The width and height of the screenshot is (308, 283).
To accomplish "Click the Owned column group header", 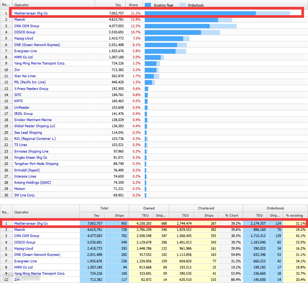I will coord(149,208).
